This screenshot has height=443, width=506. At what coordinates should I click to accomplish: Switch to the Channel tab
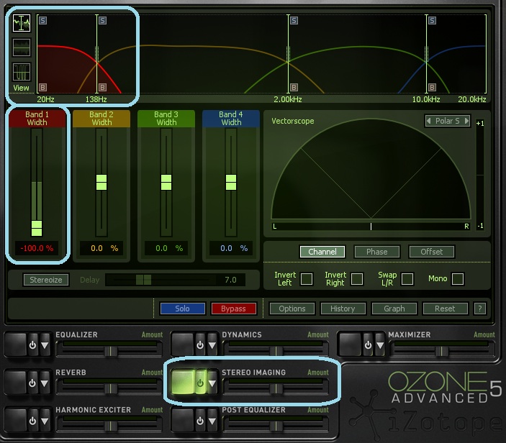coord(322,252)
